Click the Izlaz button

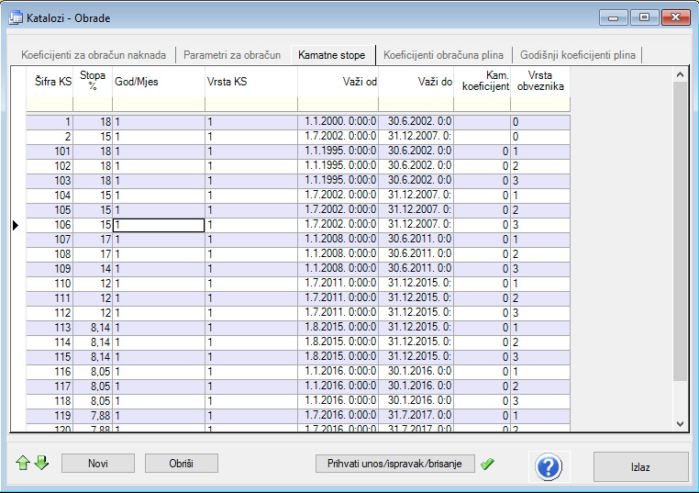pos(640,467)
